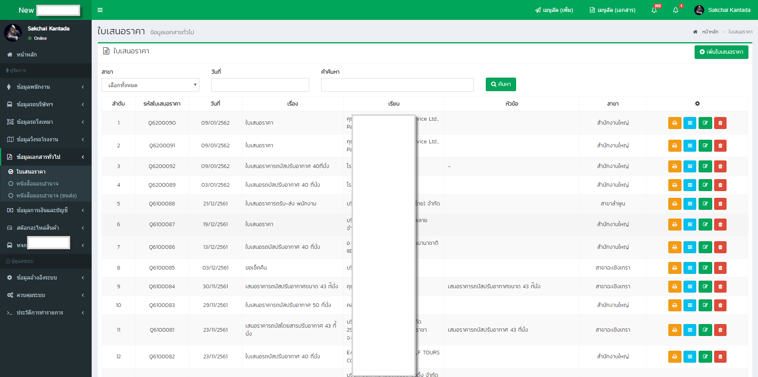Click สาขาลำพูน branch cell
Image resolution: width=758 pixels, height=377 pixels.
(613, 204)
